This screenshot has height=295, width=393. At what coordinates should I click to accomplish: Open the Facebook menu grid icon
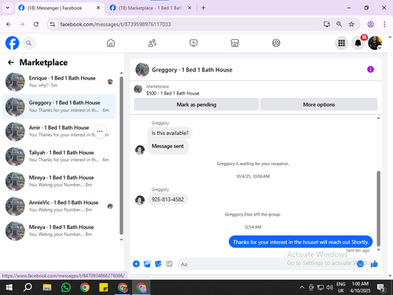[341, 43]
